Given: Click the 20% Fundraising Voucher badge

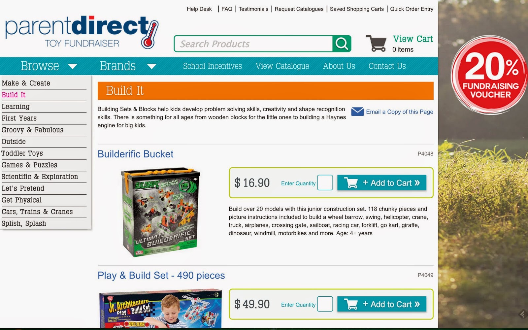Looking at the screenshot, I should tap(490, 75).
